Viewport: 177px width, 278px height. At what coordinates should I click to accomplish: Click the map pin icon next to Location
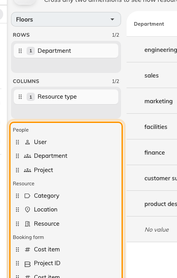click(x=28, y=210)
